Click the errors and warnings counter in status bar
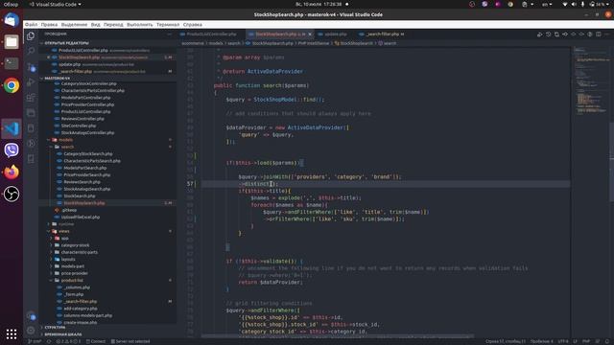The height and width of the screenshot is (345, 614). click(68, 341)
